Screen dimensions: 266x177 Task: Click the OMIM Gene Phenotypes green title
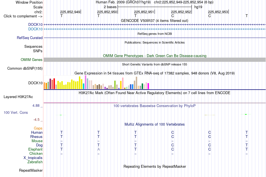point(155,56)
